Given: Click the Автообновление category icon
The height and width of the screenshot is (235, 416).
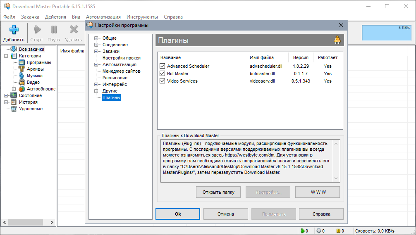Looking at the screenshot, I should pos(22,89).
